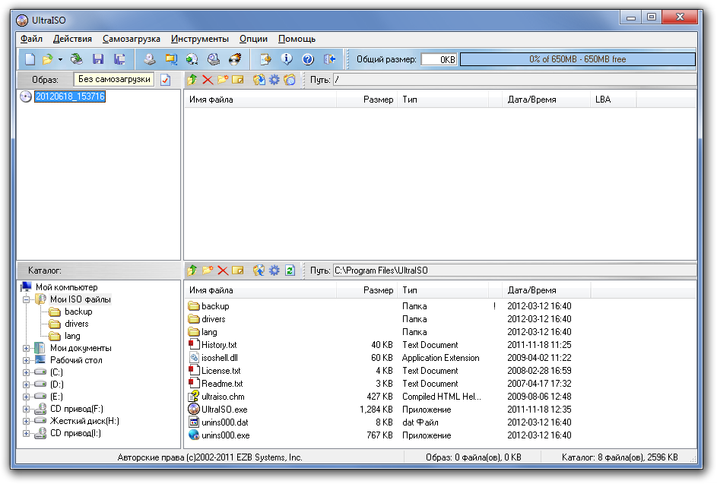Image resolution: width=717 pixels, height=484 pixels.
Task: Open the Инструменты menu
Action: (199, 39)
